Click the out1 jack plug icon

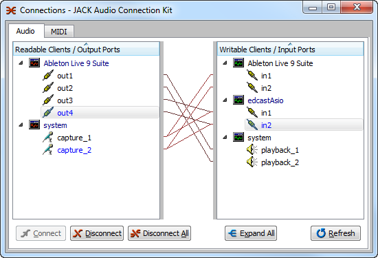pyautogui.click(x=48, y=76)
